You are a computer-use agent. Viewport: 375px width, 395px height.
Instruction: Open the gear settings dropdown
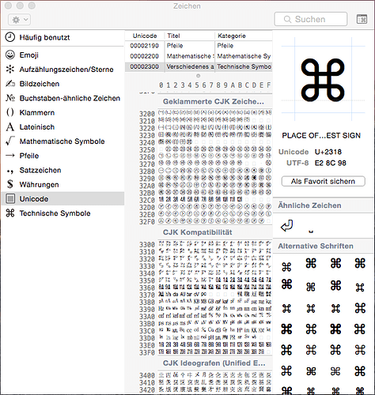coord(20,20)
